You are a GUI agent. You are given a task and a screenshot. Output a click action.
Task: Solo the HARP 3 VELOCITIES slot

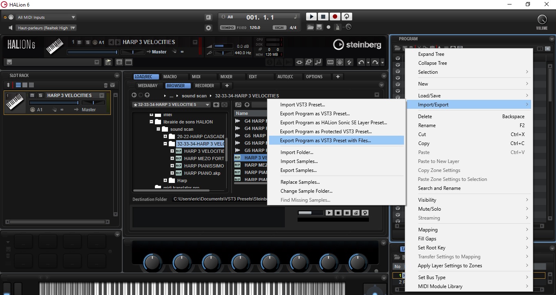click(40, 95)
